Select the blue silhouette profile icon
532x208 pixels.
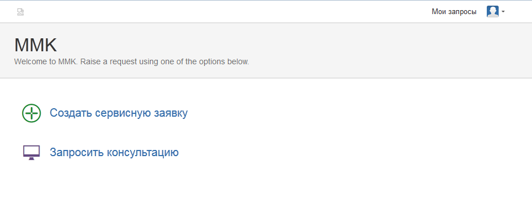492,11
